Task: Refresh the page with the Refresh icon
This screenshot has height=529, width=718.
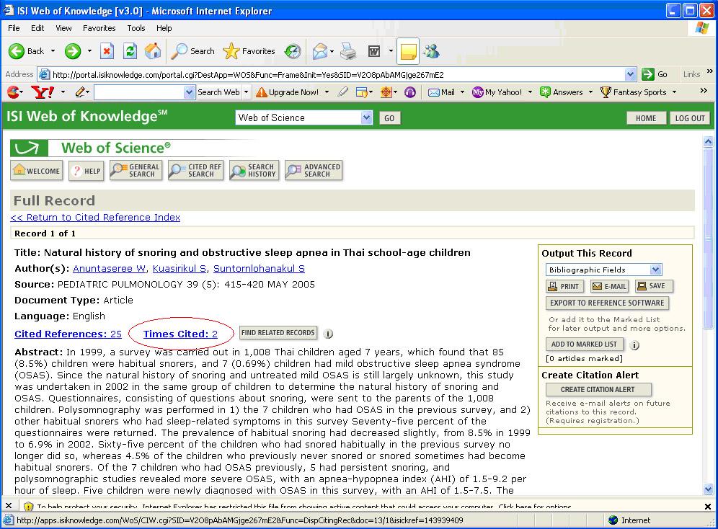Action: [130, 51]
